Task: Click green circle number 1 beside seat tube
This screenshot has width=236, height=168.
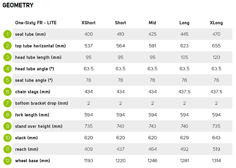Action: pos(7,34)
